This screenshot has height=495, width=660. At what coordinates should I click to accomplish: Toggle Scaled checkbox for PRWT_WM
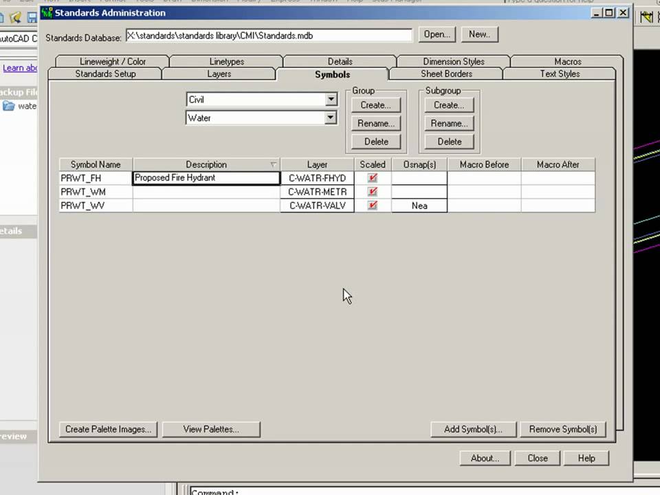[373, 192]
